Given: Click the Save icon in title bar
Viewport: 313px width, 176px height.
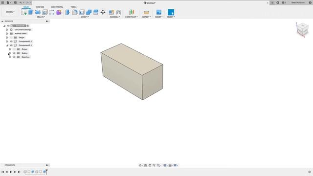Looking at the screenshot, I should [15, 2].
